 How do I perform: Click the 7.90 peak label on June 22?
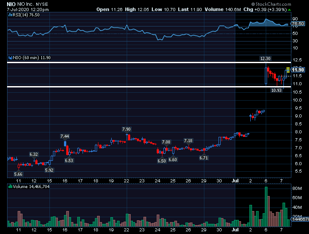[x=126, y=129]
